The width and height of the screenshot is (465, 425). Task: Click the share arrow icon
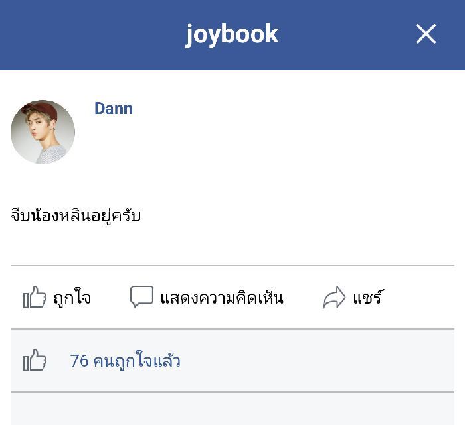334,298
